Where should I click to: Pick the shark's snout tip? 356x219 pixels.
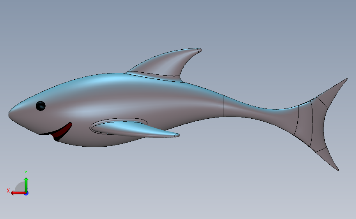point(10,114)
